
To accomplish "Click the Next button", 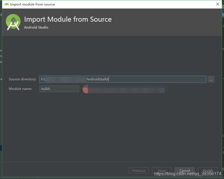I will [x=162, y=171].
